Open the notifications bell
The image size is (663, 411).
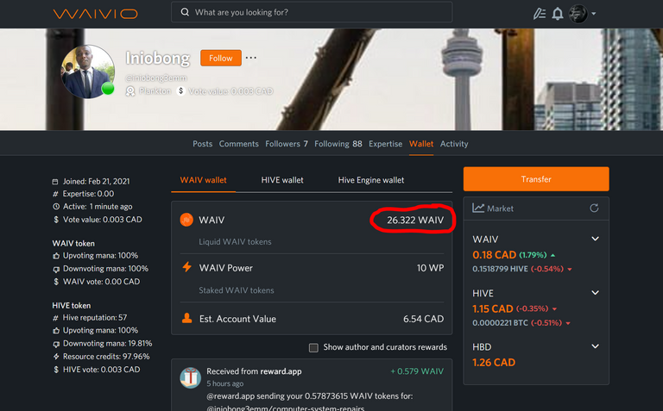pyautogui.click(x=558, y=14)
